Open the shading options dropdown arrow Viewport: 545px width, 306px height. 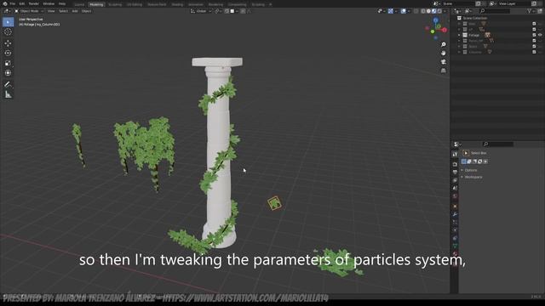click(445, 11)
